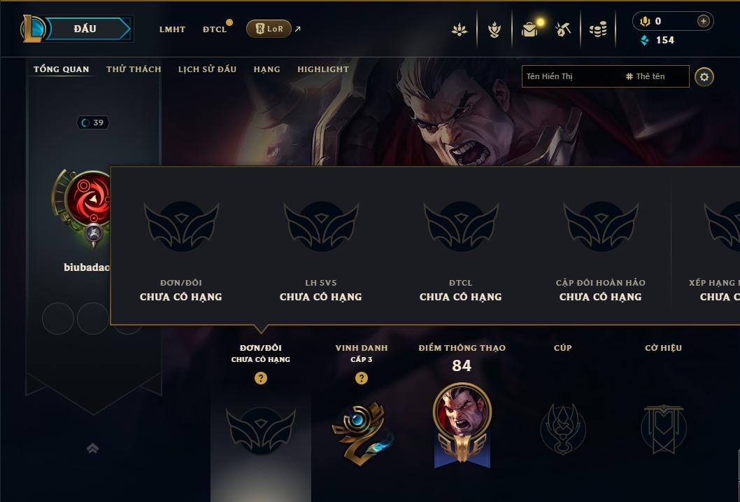Image resolution: width=740 pixels, height=502 pixels.
Task: Click the Tên Hiển Thị search field
Action: 605,76
